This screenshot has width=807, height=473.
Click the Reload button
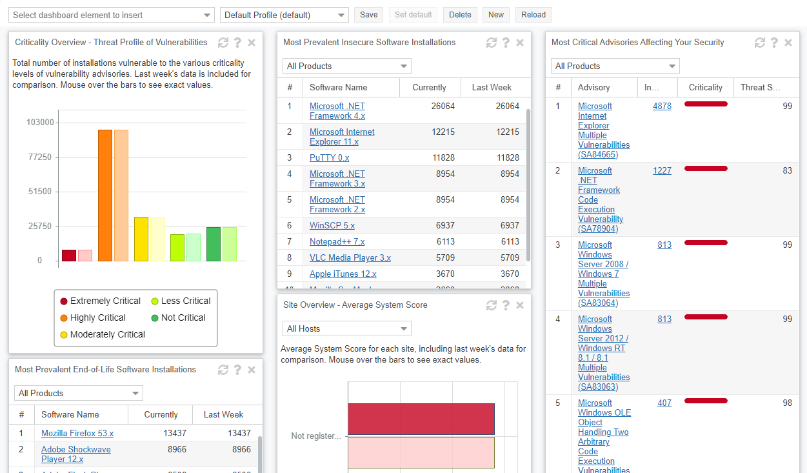point(533,15)
